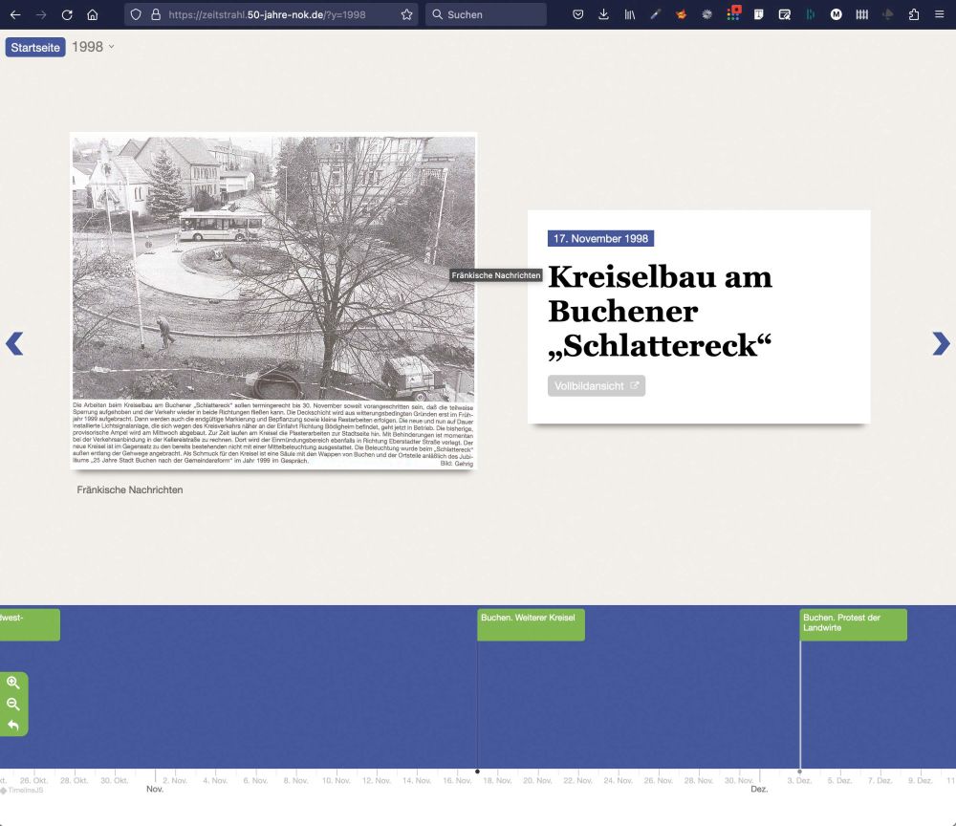The height and width of the screenshot is (826, 956).
Task: Select the 'Buchen. Weiterer Kreisel' timeline event
Action: pos(531,623)
